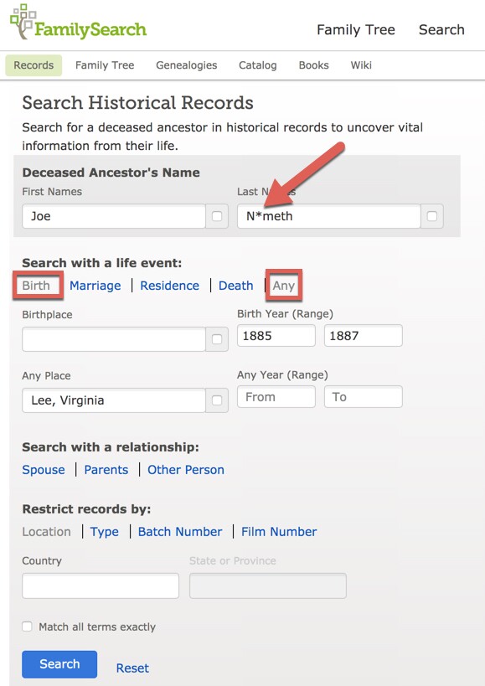
Task: Select Death as life event
Action: pos(235,286)
